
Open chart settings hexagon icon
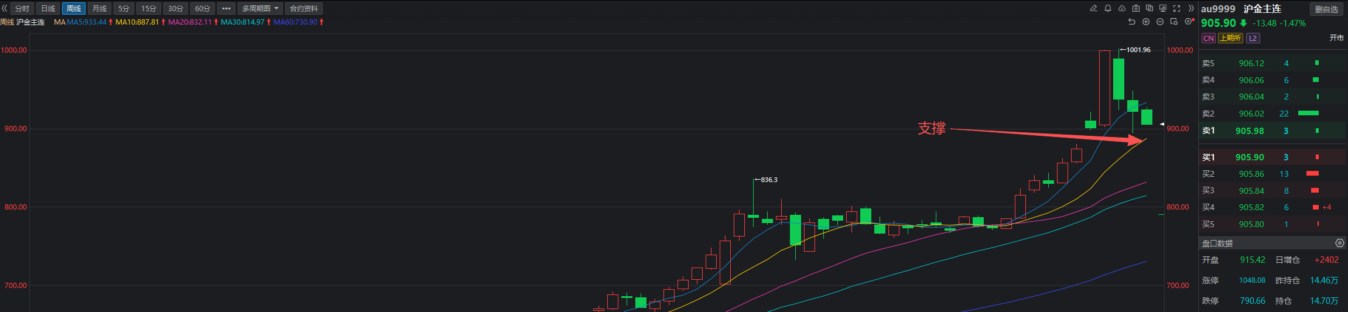(x=1188, y=22)
